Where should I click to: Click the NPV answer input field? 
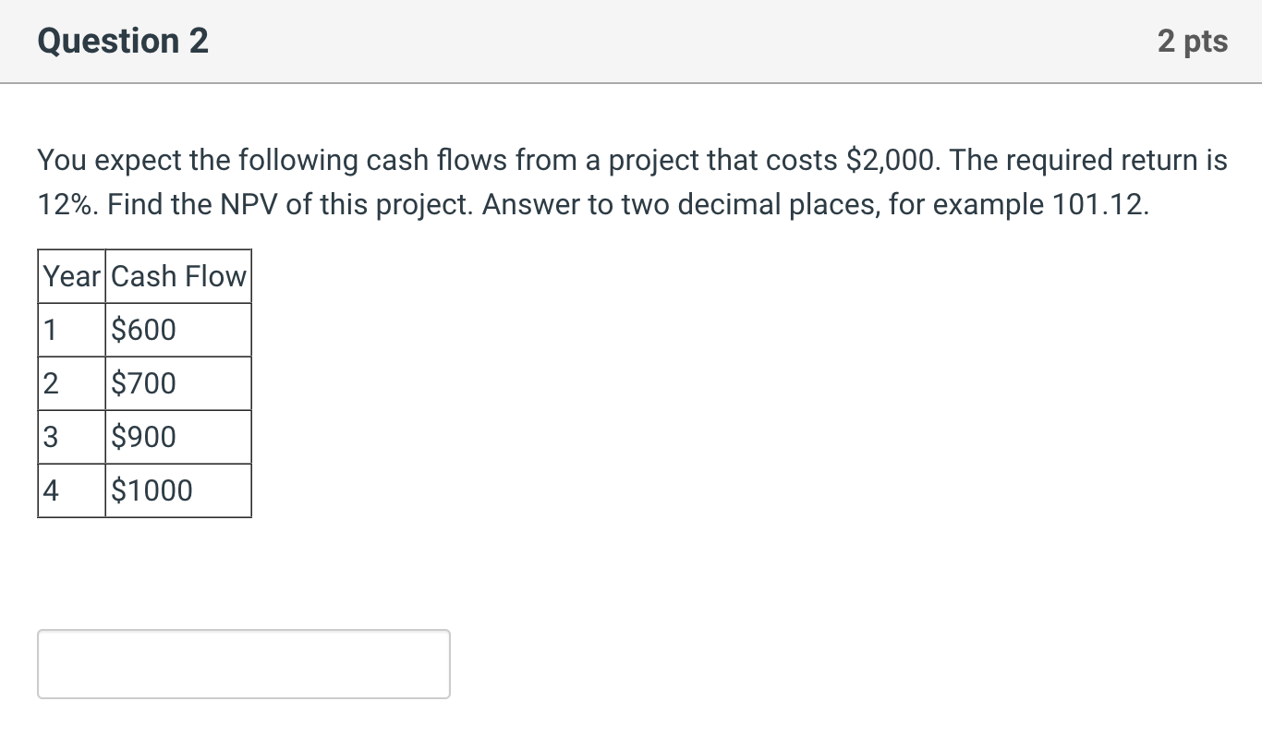[x=244, y=664]
